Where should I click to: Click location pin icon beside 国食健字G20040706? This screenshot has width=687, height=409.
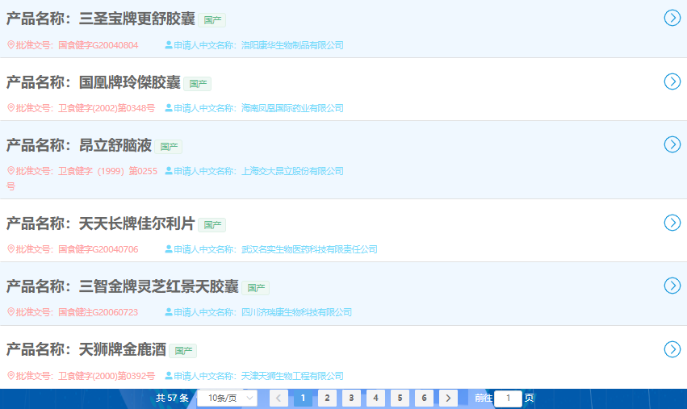11,249
